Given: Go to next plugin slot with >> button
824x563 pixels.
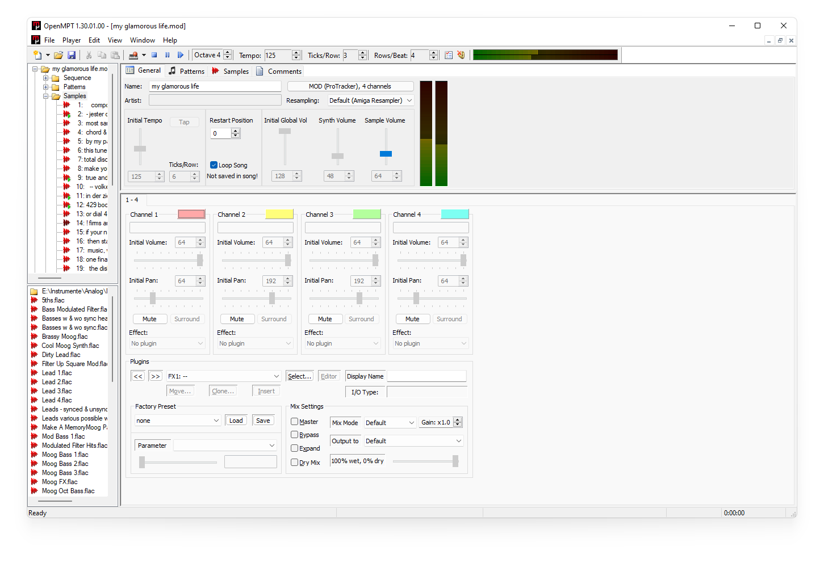Looking at the screenshot, I should (x=156, y=376).
